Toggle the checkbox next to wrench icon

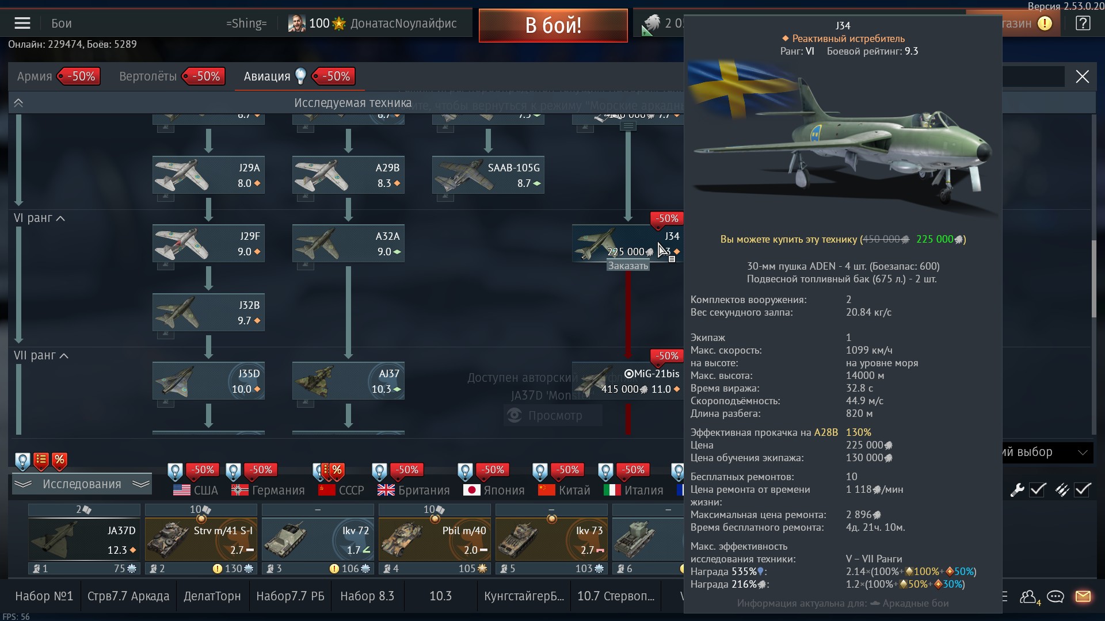(x=1038, y=490)
